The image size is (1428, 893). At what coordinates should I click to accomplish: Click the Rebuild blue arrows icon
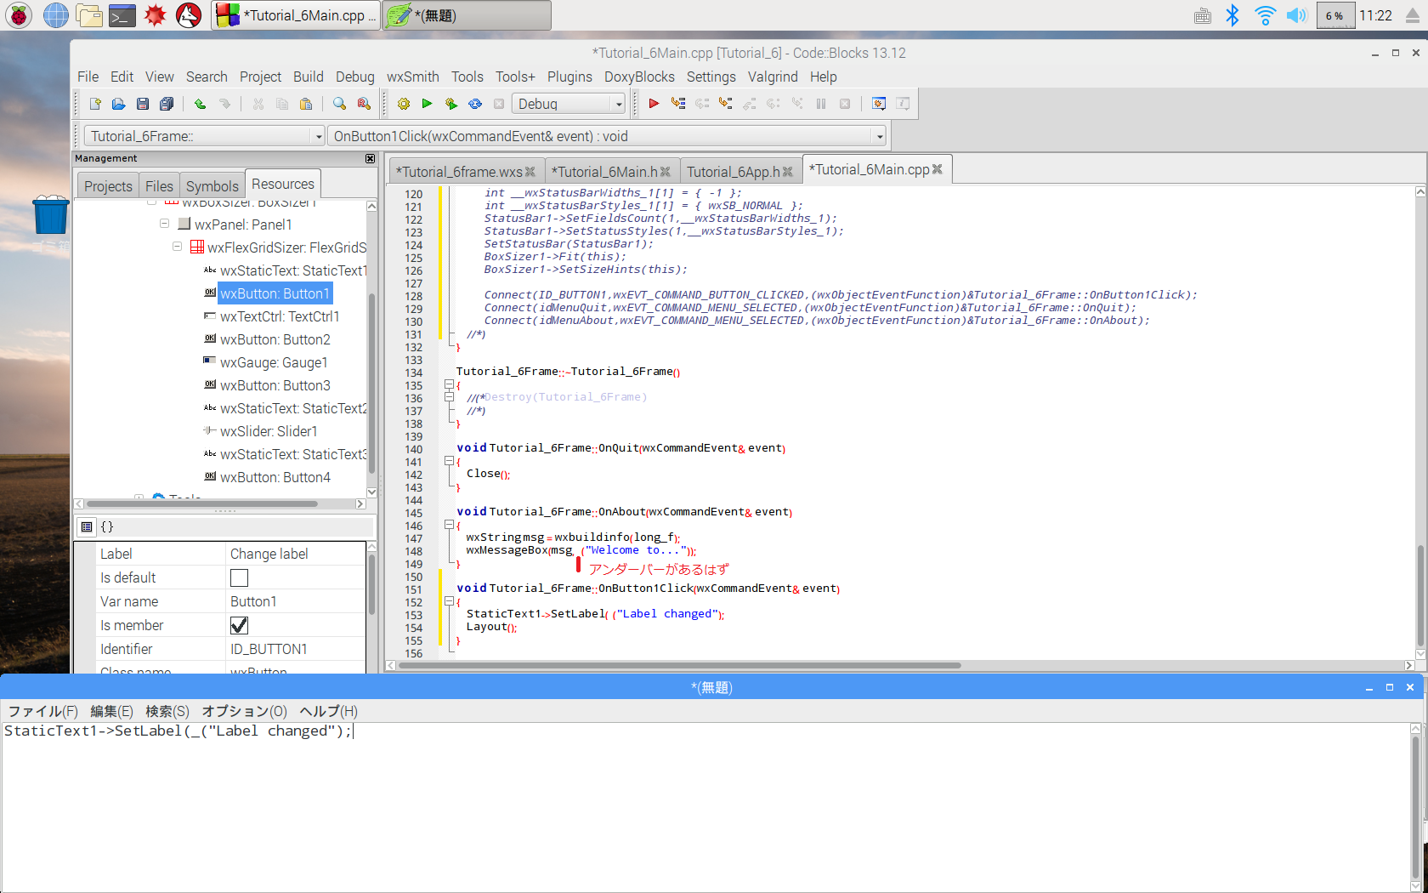[475, 104]
